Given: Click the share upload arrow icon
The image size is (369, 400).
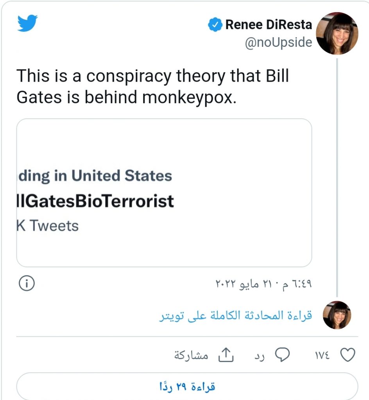Looking at the screenshot, I should click(x=225, y=355).
